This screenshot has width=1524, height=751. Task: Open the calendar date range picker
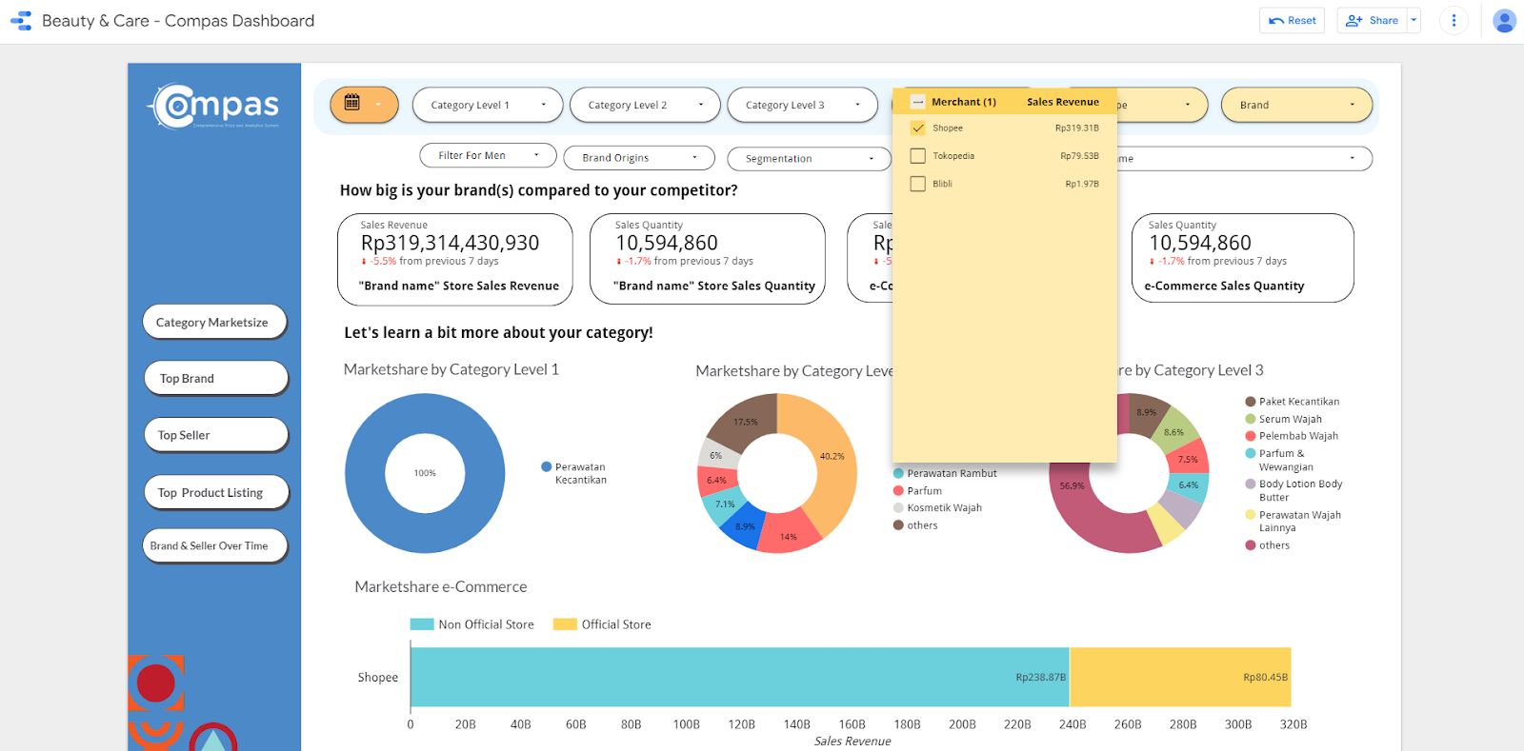(352, 103)
